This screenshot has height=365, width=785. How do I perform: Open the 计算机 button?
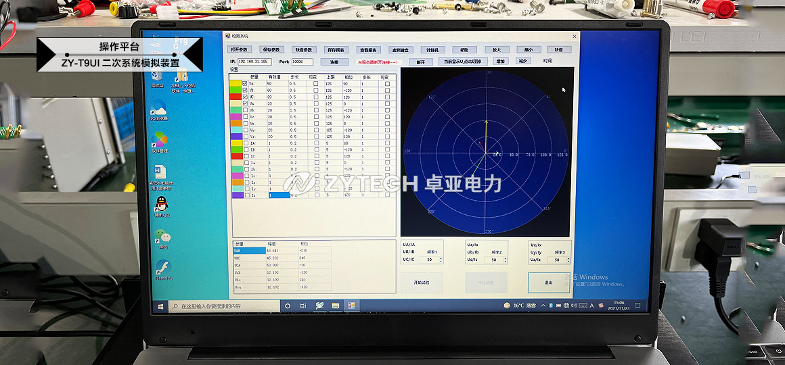[432, 50]
